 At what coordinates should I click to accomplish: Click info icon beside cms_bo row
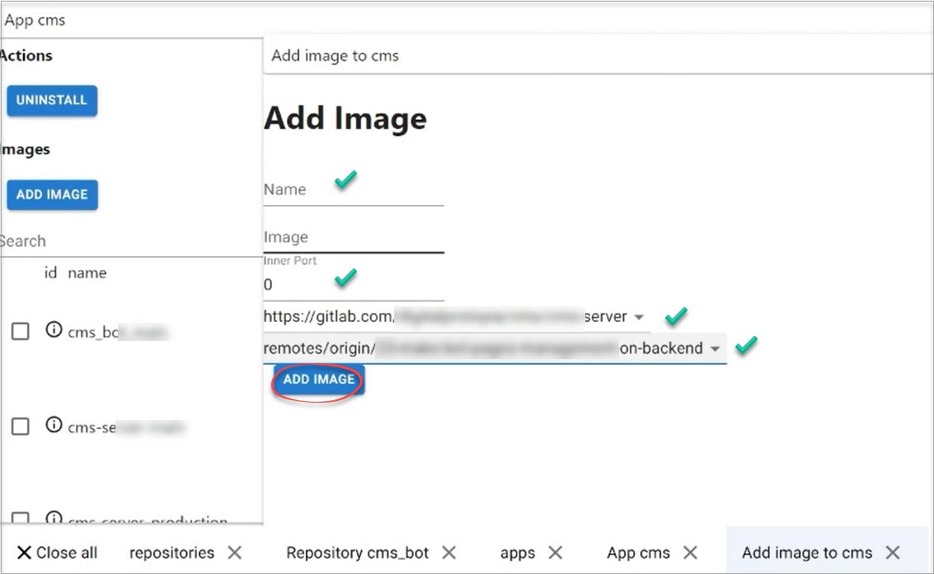pos(54,330)
